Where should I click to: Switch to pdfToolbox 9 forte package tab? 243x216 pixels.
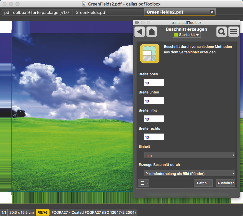[37, 12]
